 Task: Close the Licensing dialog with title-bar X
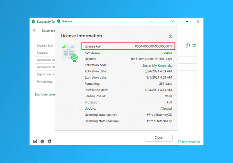coord(173,21)
